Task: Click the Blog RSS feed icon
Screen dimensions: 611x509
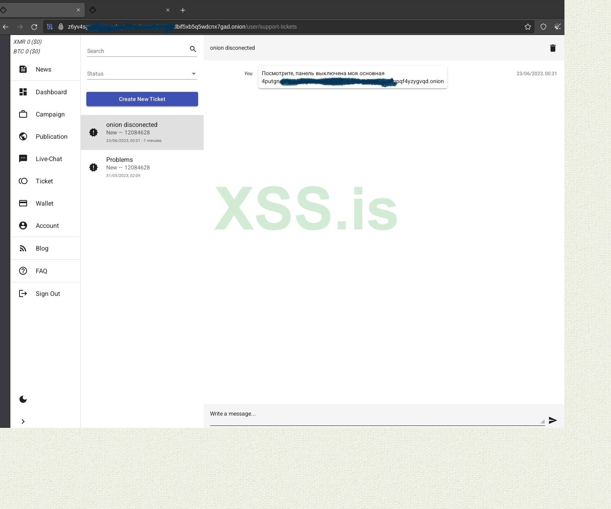Action: point(23,248)
